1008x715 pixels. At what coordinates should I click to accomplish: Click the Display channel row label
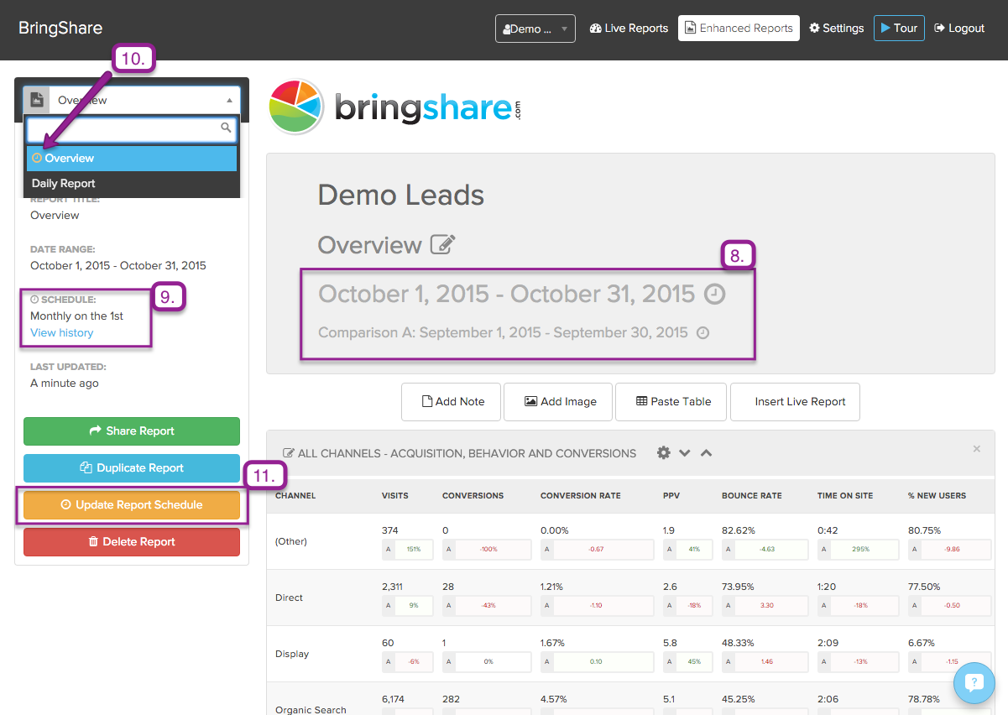pyautogui.click(x=292, y=654)
